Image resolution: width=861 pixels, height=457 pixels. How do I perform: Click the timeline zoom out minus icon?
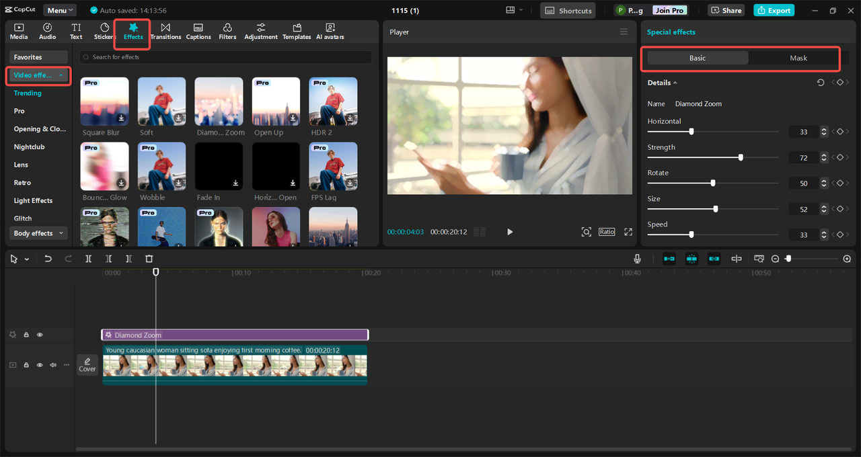[775, 259]
